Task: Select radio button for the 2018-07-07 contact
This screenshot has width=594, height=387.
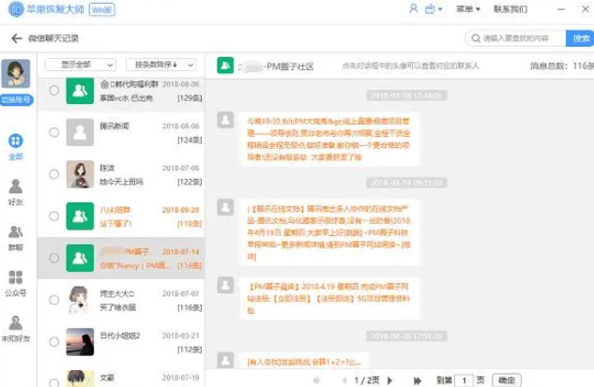Action: pos(54,300)
